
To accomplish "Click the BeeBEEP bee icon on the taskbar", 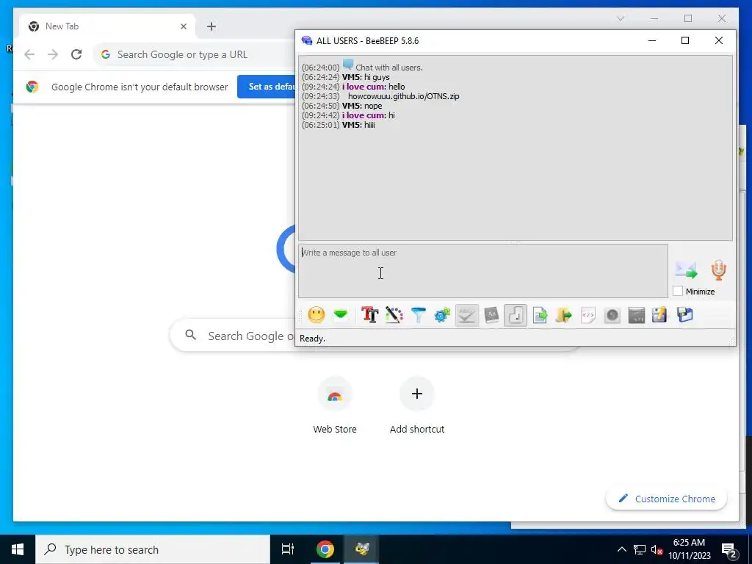I will [362, 549].
